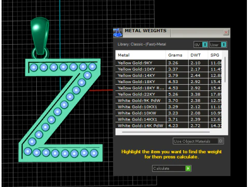
Task: Click the SPG column header
Action: click(215, 55)
